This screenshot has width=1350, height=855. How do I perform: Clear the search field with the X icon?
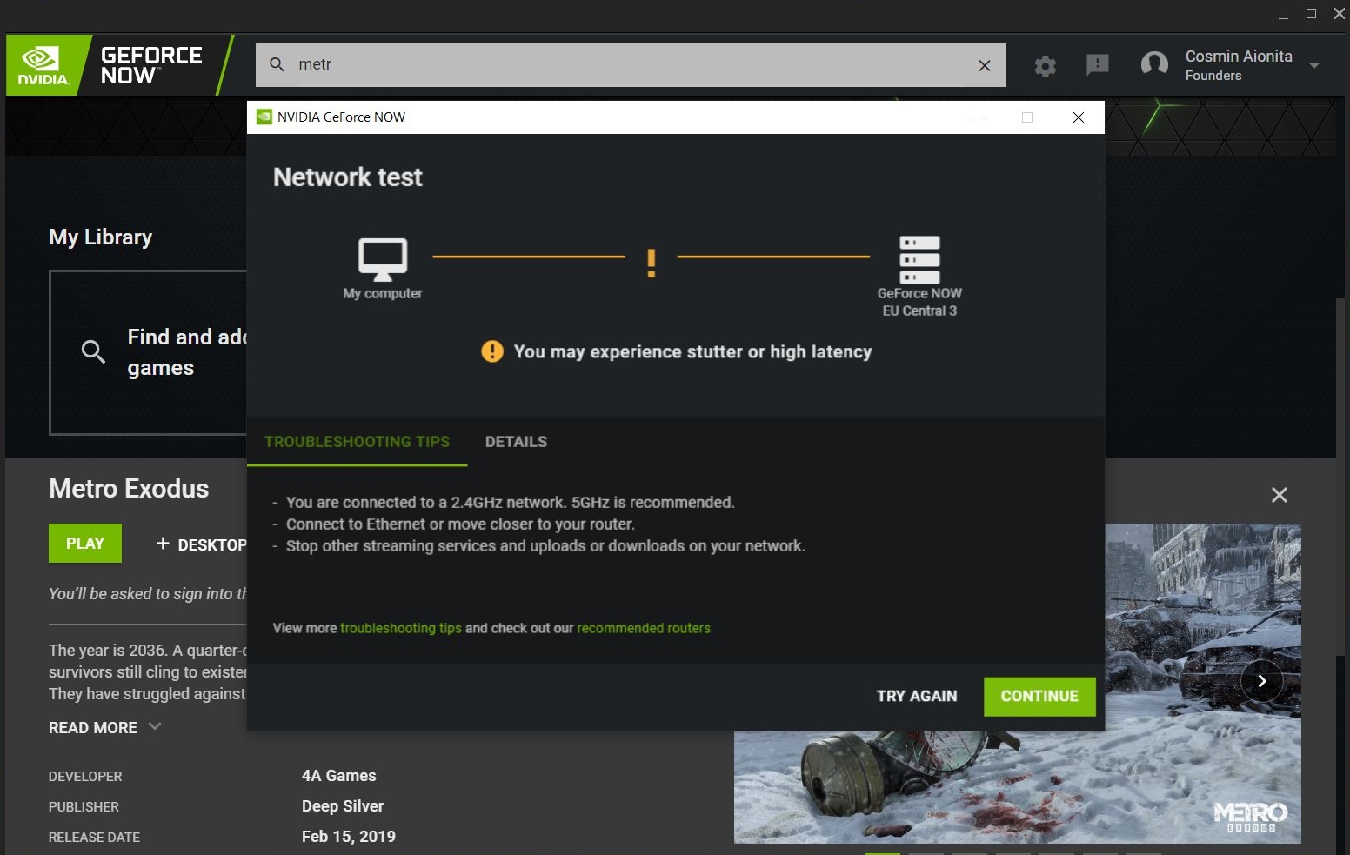pyautogui.click(x=985, y=65)
